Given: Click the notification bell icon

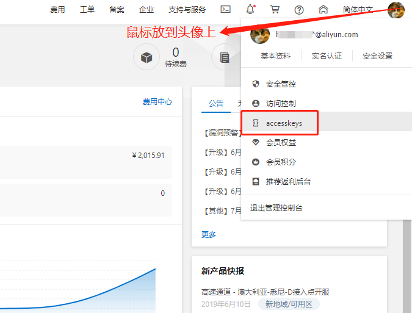Looking at the screenshot, I should (x=250, y=9).
